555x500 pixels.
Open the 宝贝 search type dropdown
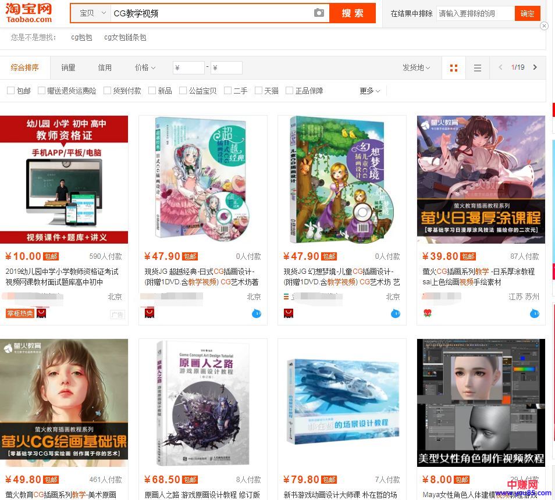[91, 13]
